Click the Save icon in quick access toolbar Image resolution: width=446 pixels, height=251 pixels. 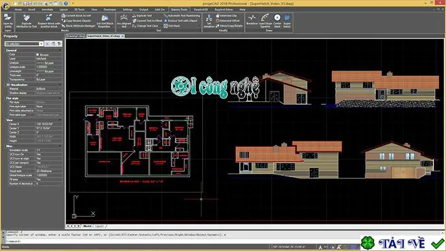(25, 3)
